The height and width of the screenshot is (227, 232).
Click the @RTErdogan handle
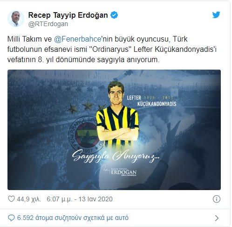coord(48,24)
